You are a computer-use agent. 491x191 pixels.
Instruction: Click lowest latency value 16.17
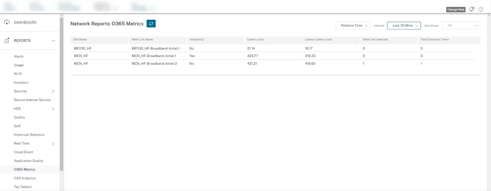point(309,48)
